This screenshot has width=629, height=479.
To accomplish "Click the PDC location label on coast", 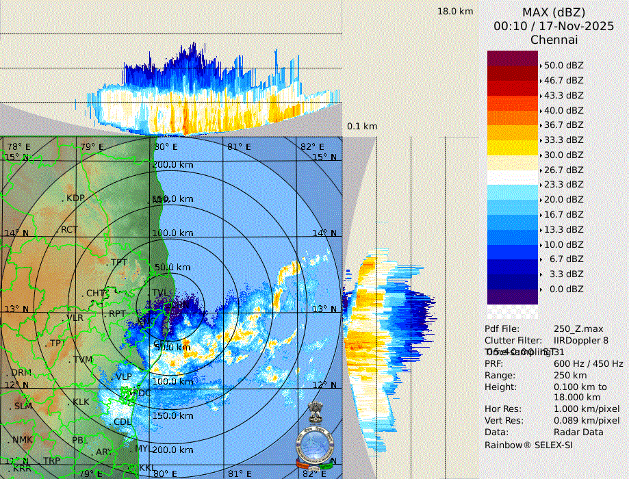I will [x=142, y=393].
